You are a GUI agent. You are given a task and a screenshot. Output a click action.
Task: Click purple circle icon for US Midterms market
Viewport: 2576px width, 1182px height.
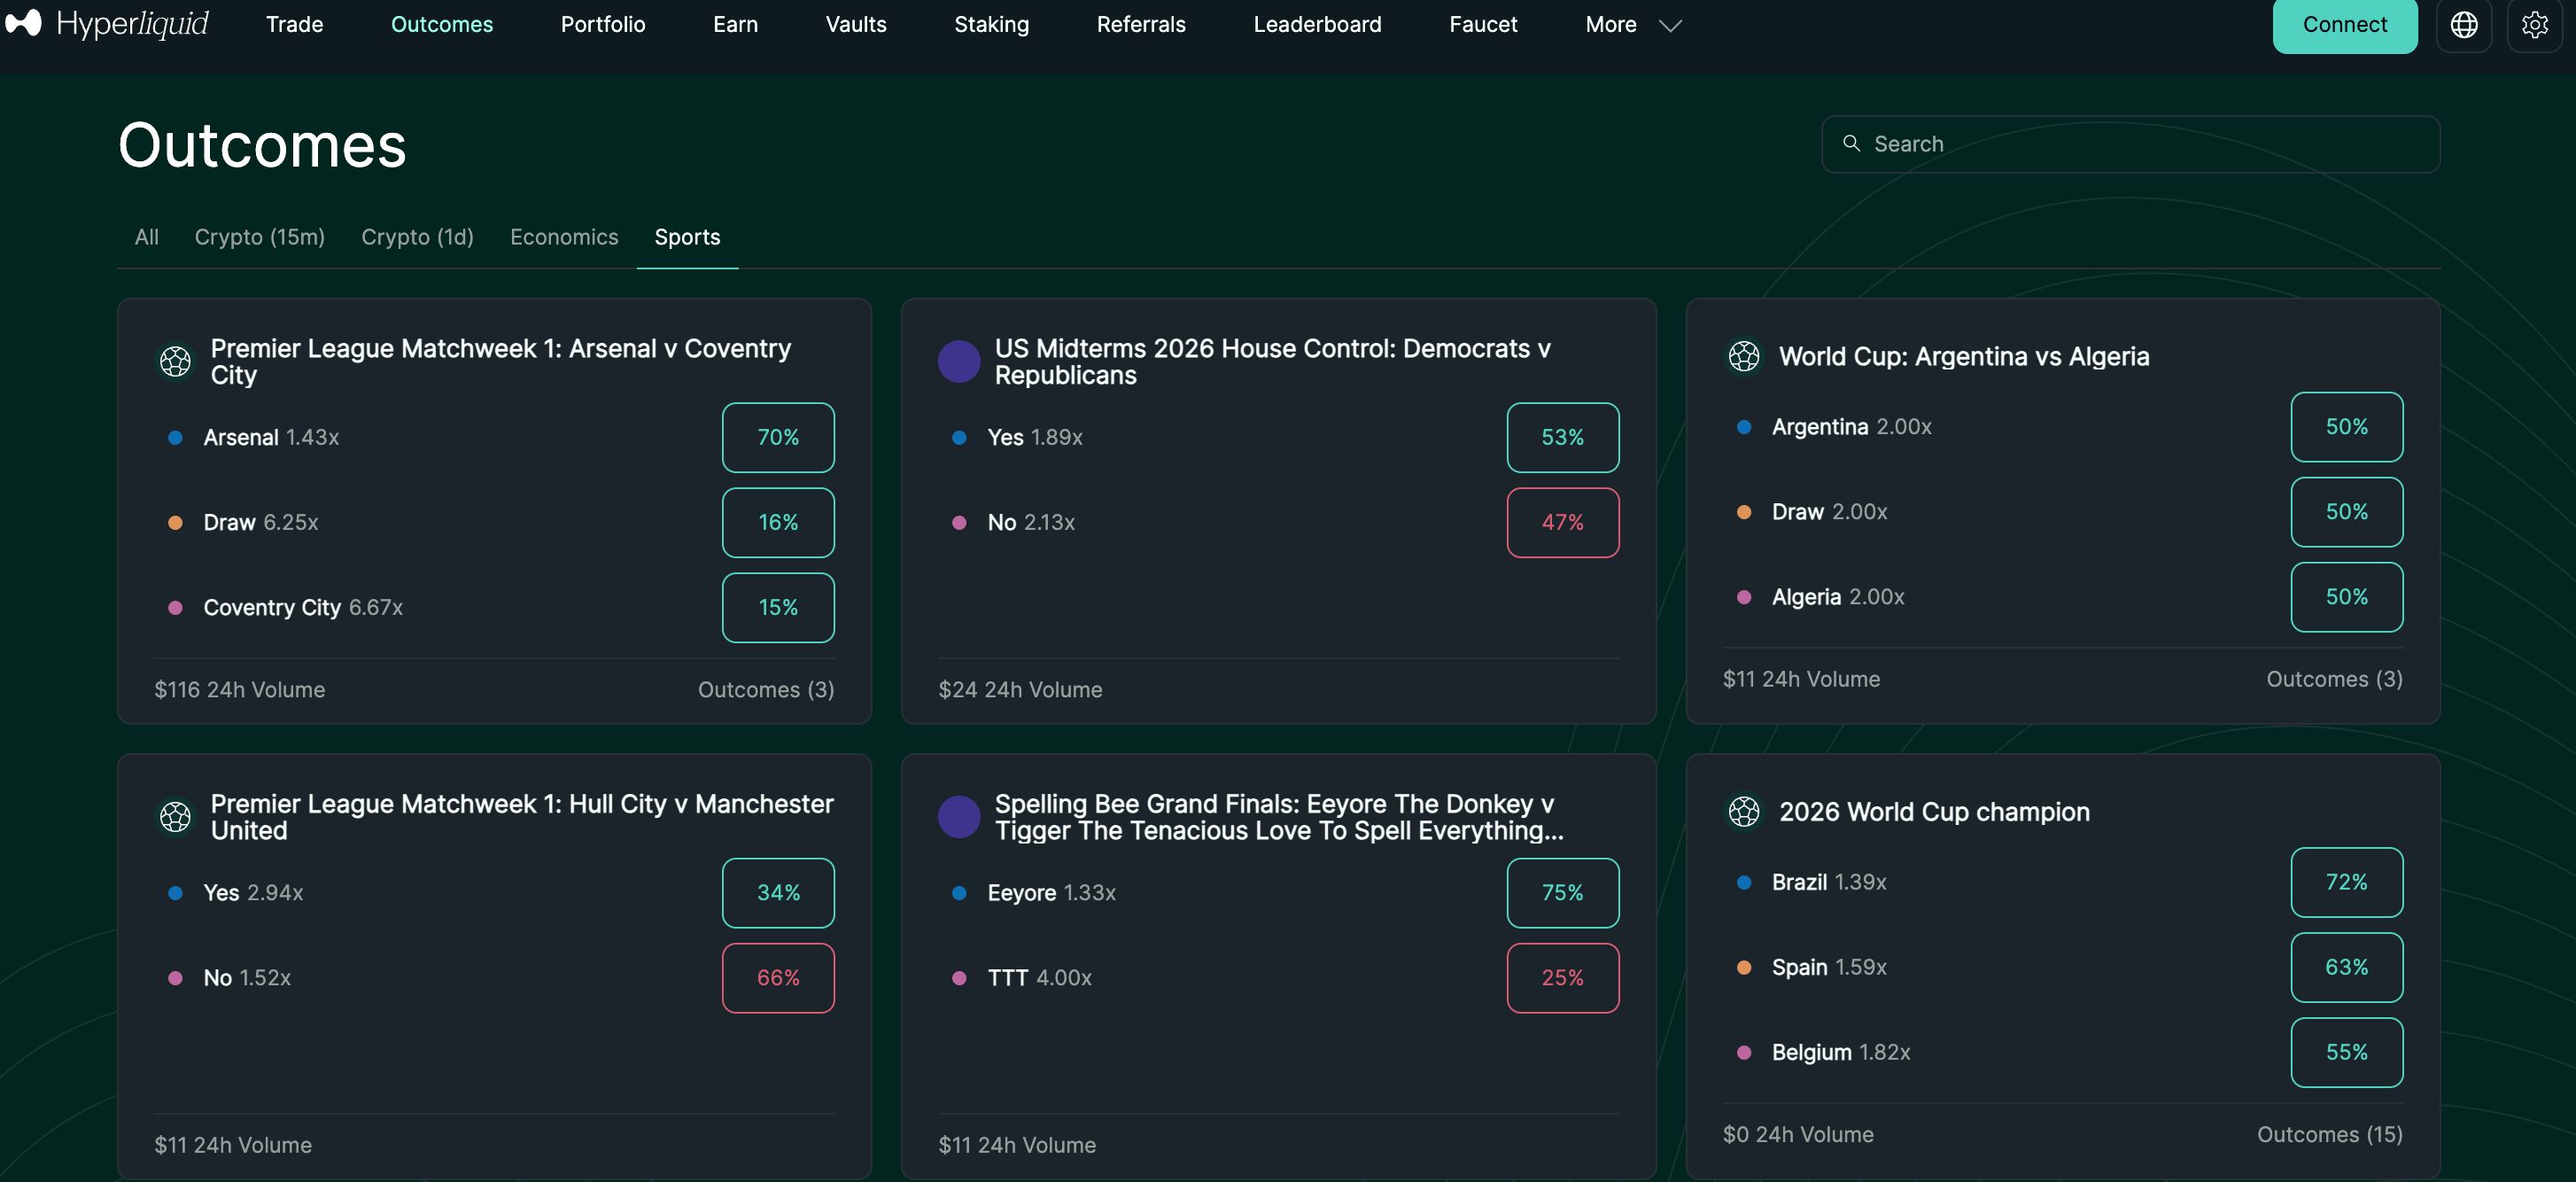pyautogui.click(x=958, y=361)
